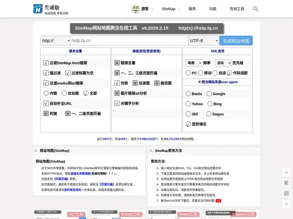Click the scroll-to-top arrow button
This screenshot has height=219, width=293.
[286, 172]
